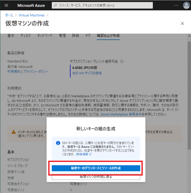Open the タグ tab
Image resolution: width=191 pixels, height=193 pixels.
[88, 36]
